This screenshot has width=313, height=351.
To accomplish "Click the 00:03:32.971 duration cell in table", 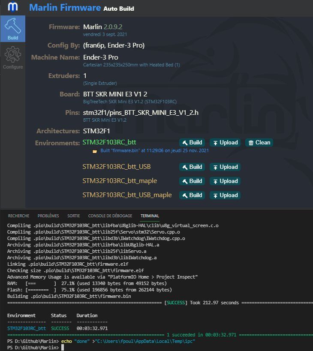I will point(92,328).
